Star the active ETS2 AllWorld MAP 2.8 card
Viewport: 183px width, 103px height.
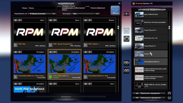pyautogui.click(x=51, y=52)
